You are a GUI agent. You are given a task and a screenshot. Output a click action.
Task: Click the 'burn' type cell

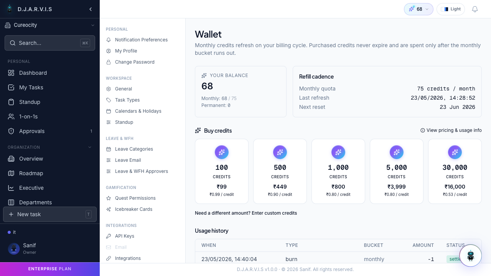(x=292, y=259)
